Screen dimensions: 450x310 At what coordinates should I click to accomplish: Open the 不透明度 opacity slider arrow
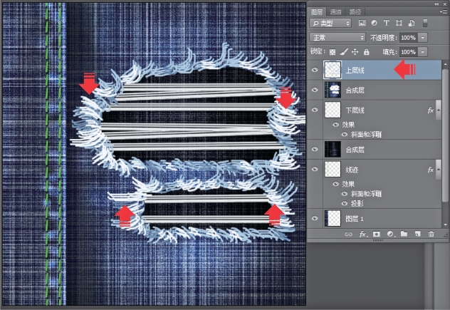coord(422,38)
